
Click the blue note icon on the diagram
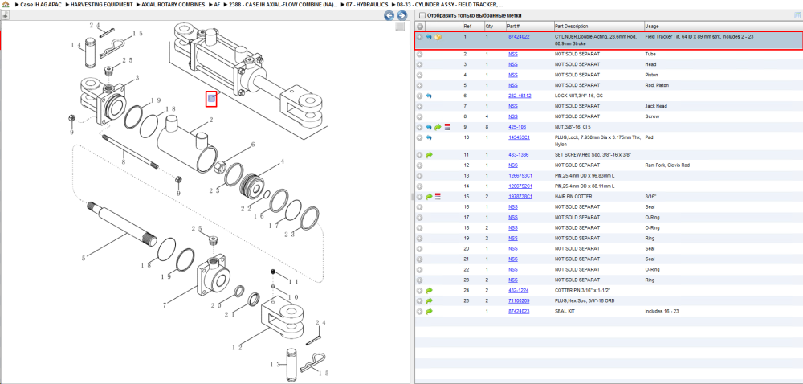(x=211, y=98)
